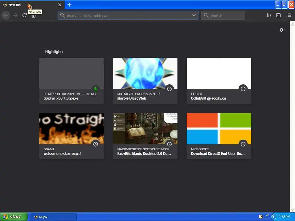Click the clock icon on CollabVM card

click(243, 89)
